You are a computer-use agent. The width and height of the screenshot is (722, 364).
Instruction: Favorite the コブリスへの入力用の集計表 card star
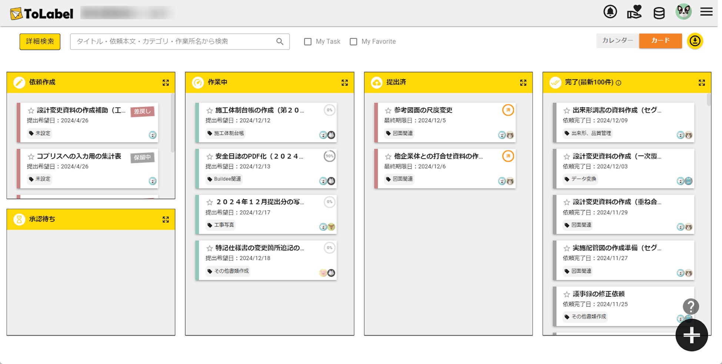[31, 156]
